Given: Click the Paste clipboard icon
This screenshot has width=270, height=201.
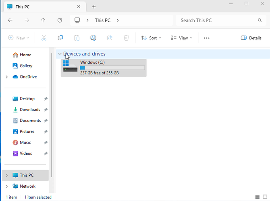Looking at the screenshot, I should pyautogui.click(x=77, y=38).
